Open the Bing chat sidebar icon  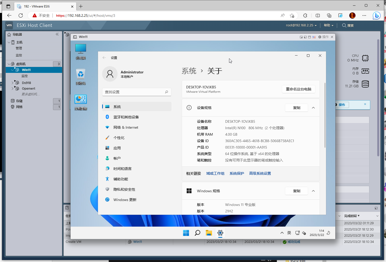(376, 16)
